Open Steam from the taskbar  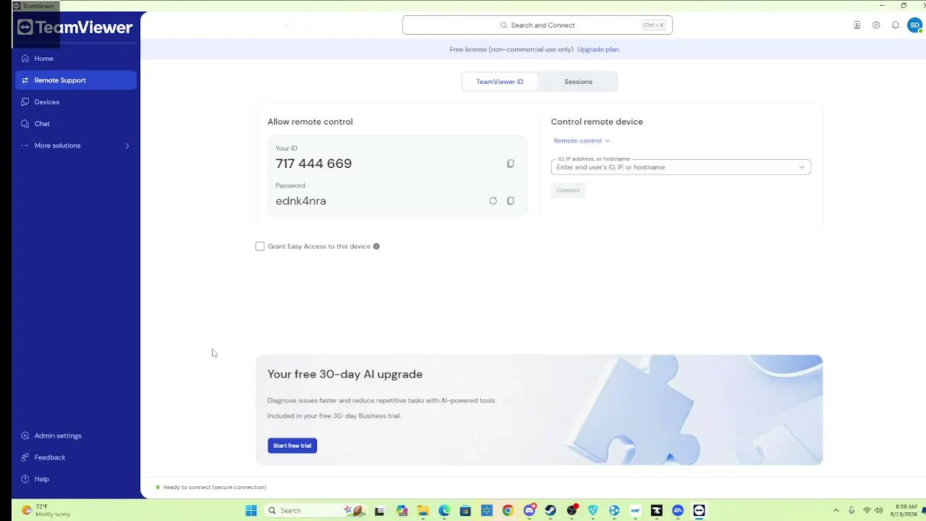[x=551, y=511]
